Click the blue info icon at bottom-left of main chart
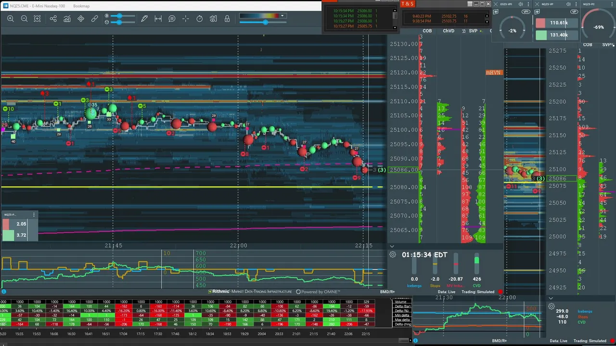The height and width of the screenshot is (346, 616). coord(4,292)
